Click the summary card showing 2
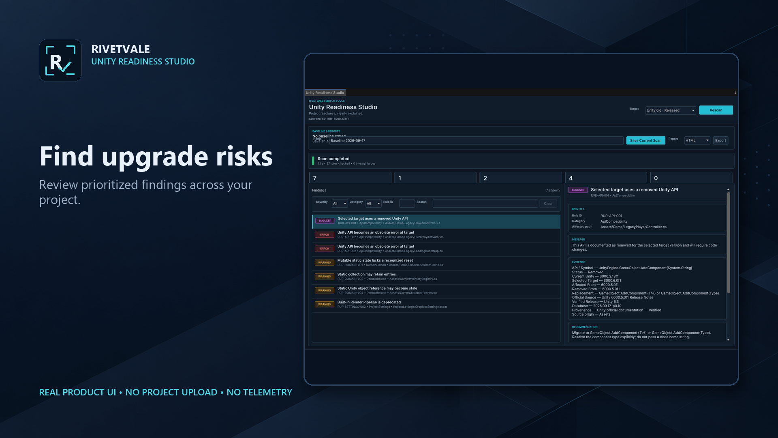This screenshot has height=438, width=778. tap(521, 178)
